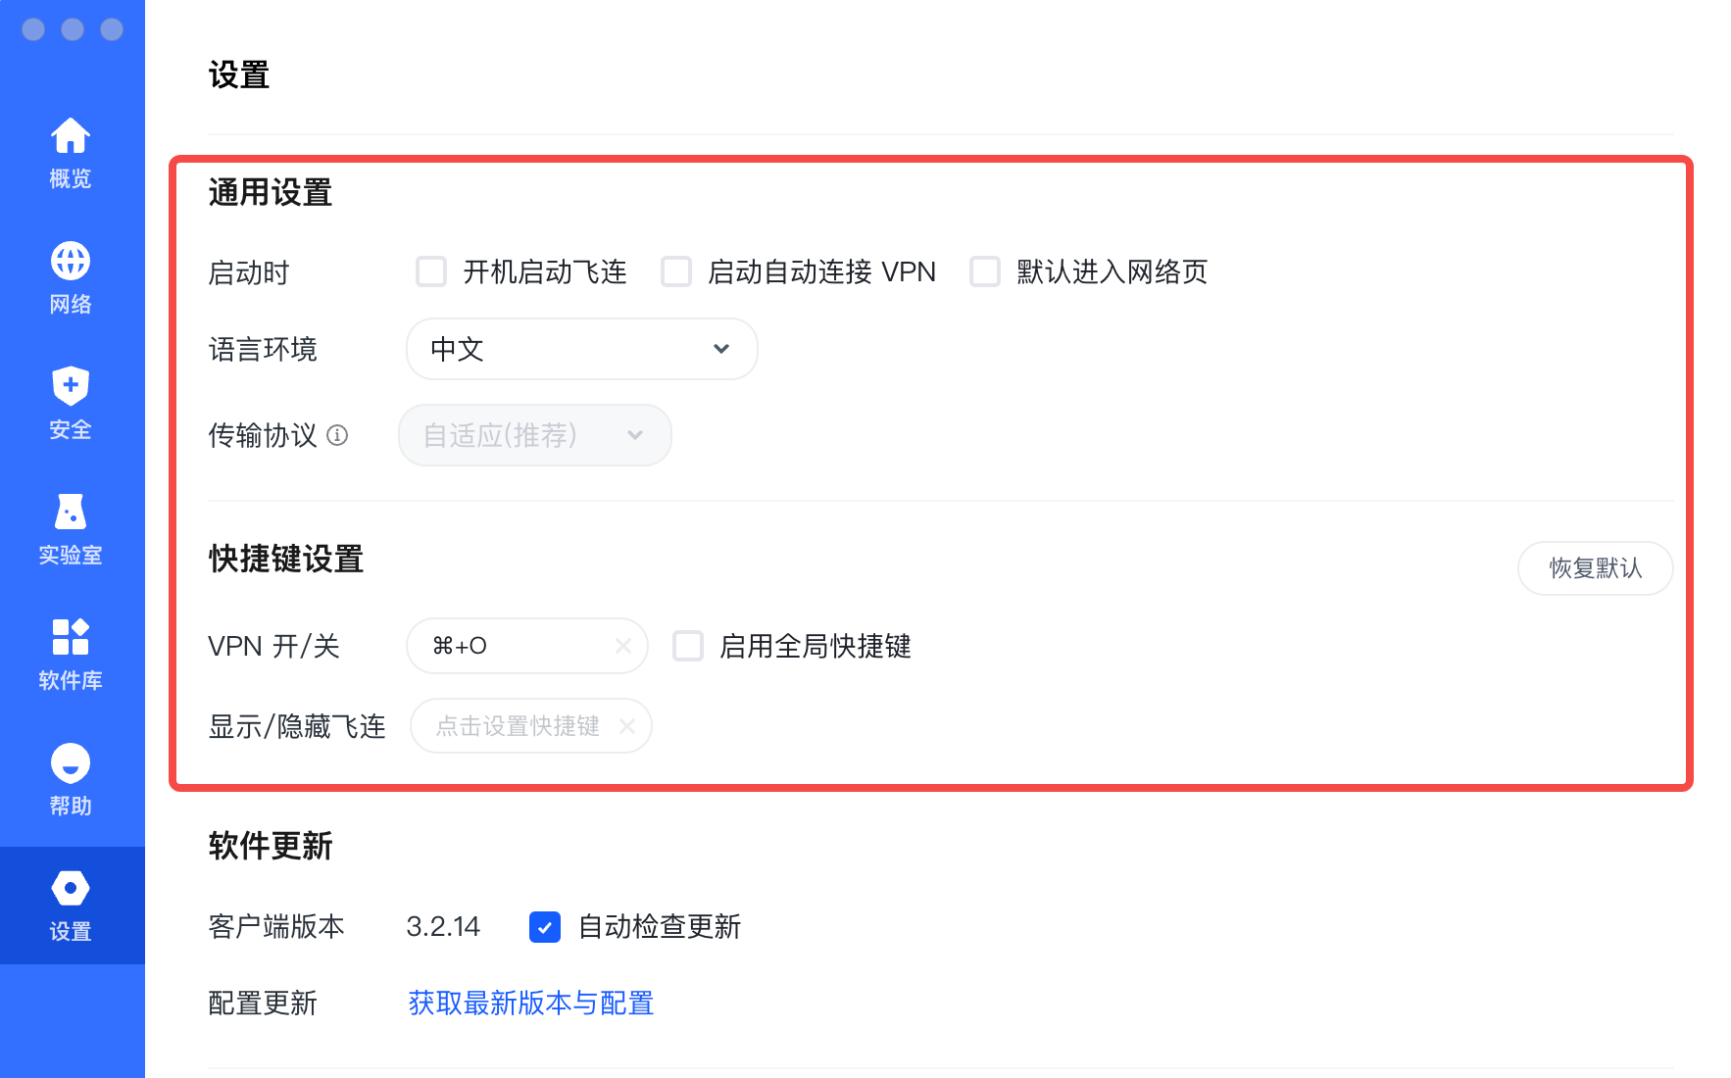Screen dimensions: 1731x1078
Task: Open the 概览 home icon in sidebar
Action: pos(71,137)
